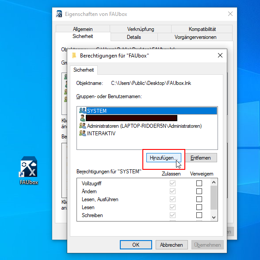Click the INTERAKTIV group icon
The image size is (260, 260).
(83, 133)
